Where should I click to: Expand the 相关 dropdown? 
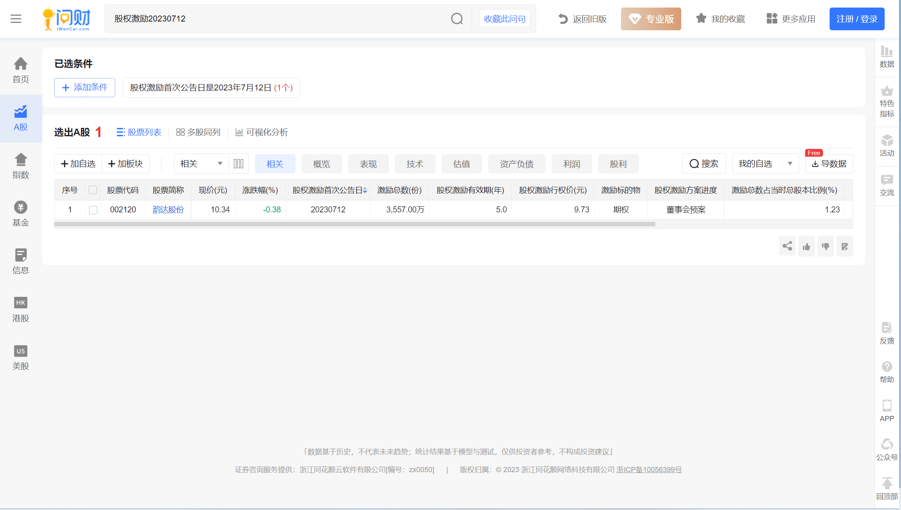pos(201,164)
